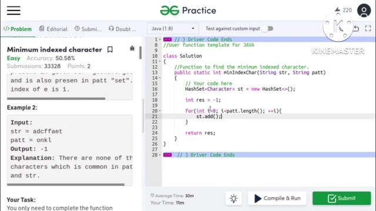Click the 'class Solution' line
The width and height of the screenshot is (376, 211).
tap(183, 56)
